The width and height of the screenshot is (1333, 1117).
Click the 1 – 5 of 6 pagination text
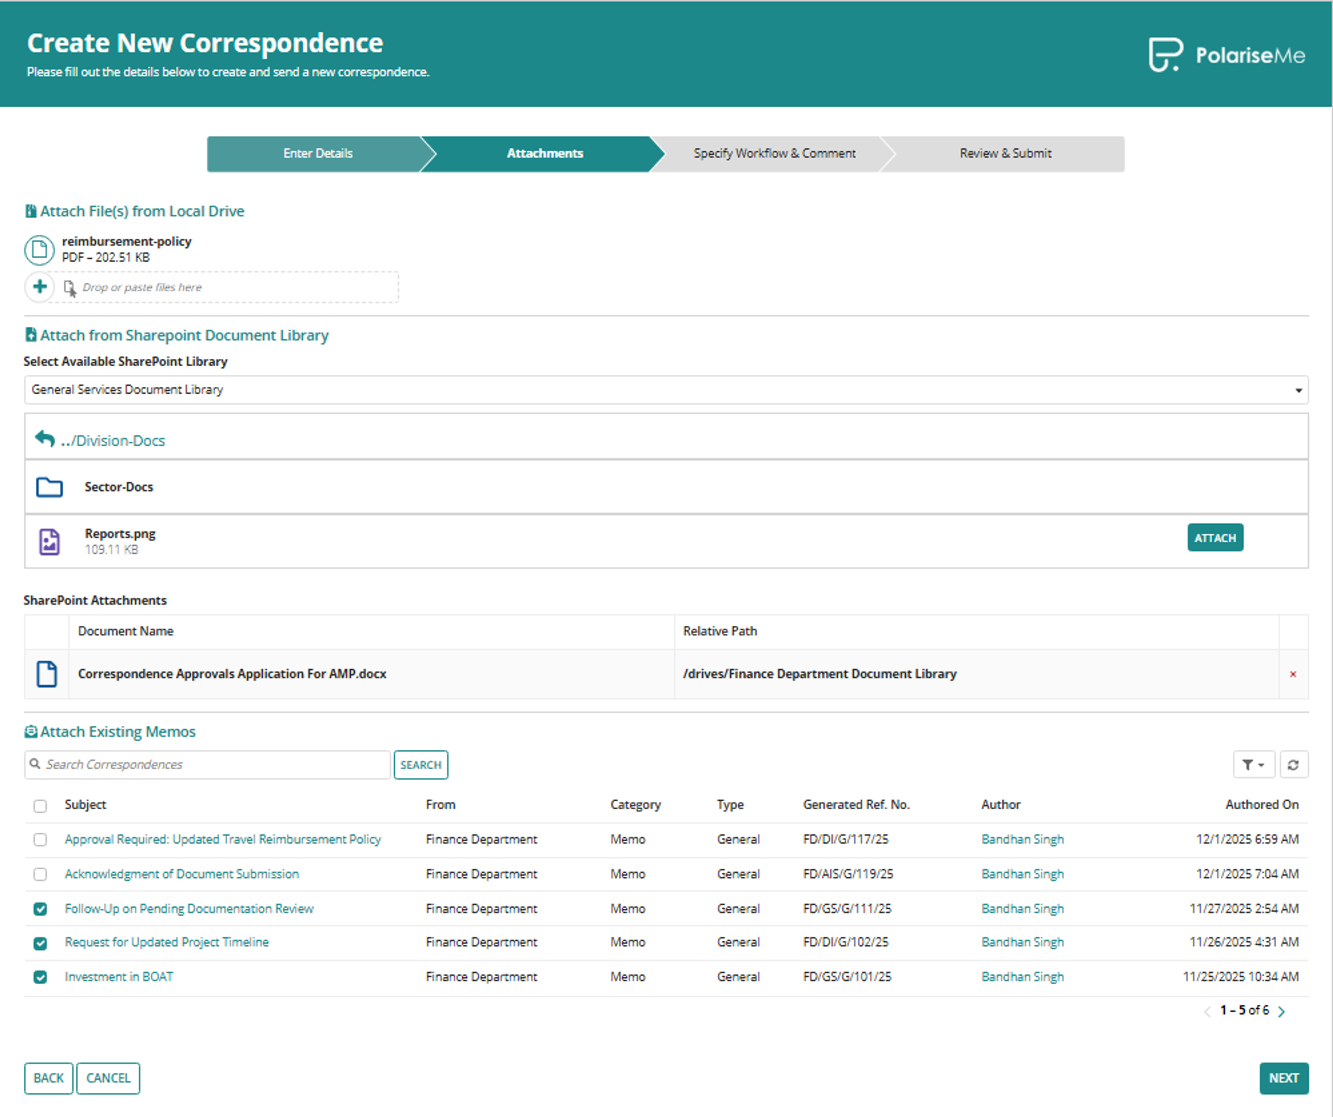[1244, 1010]
